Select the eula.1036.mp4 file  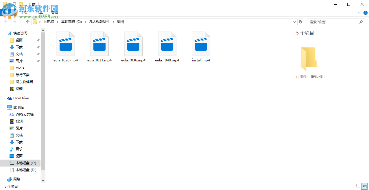[x=133, y=47]
